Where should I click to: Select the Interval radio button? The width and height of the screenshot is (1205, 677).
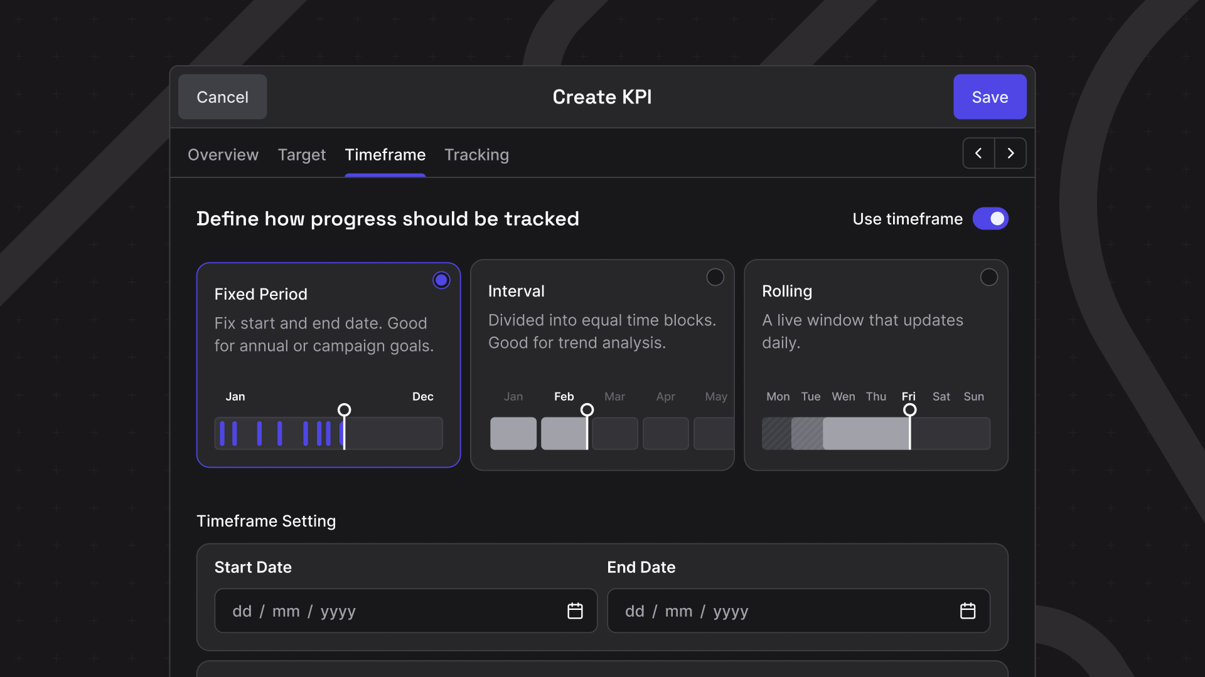tap(715, 277)
